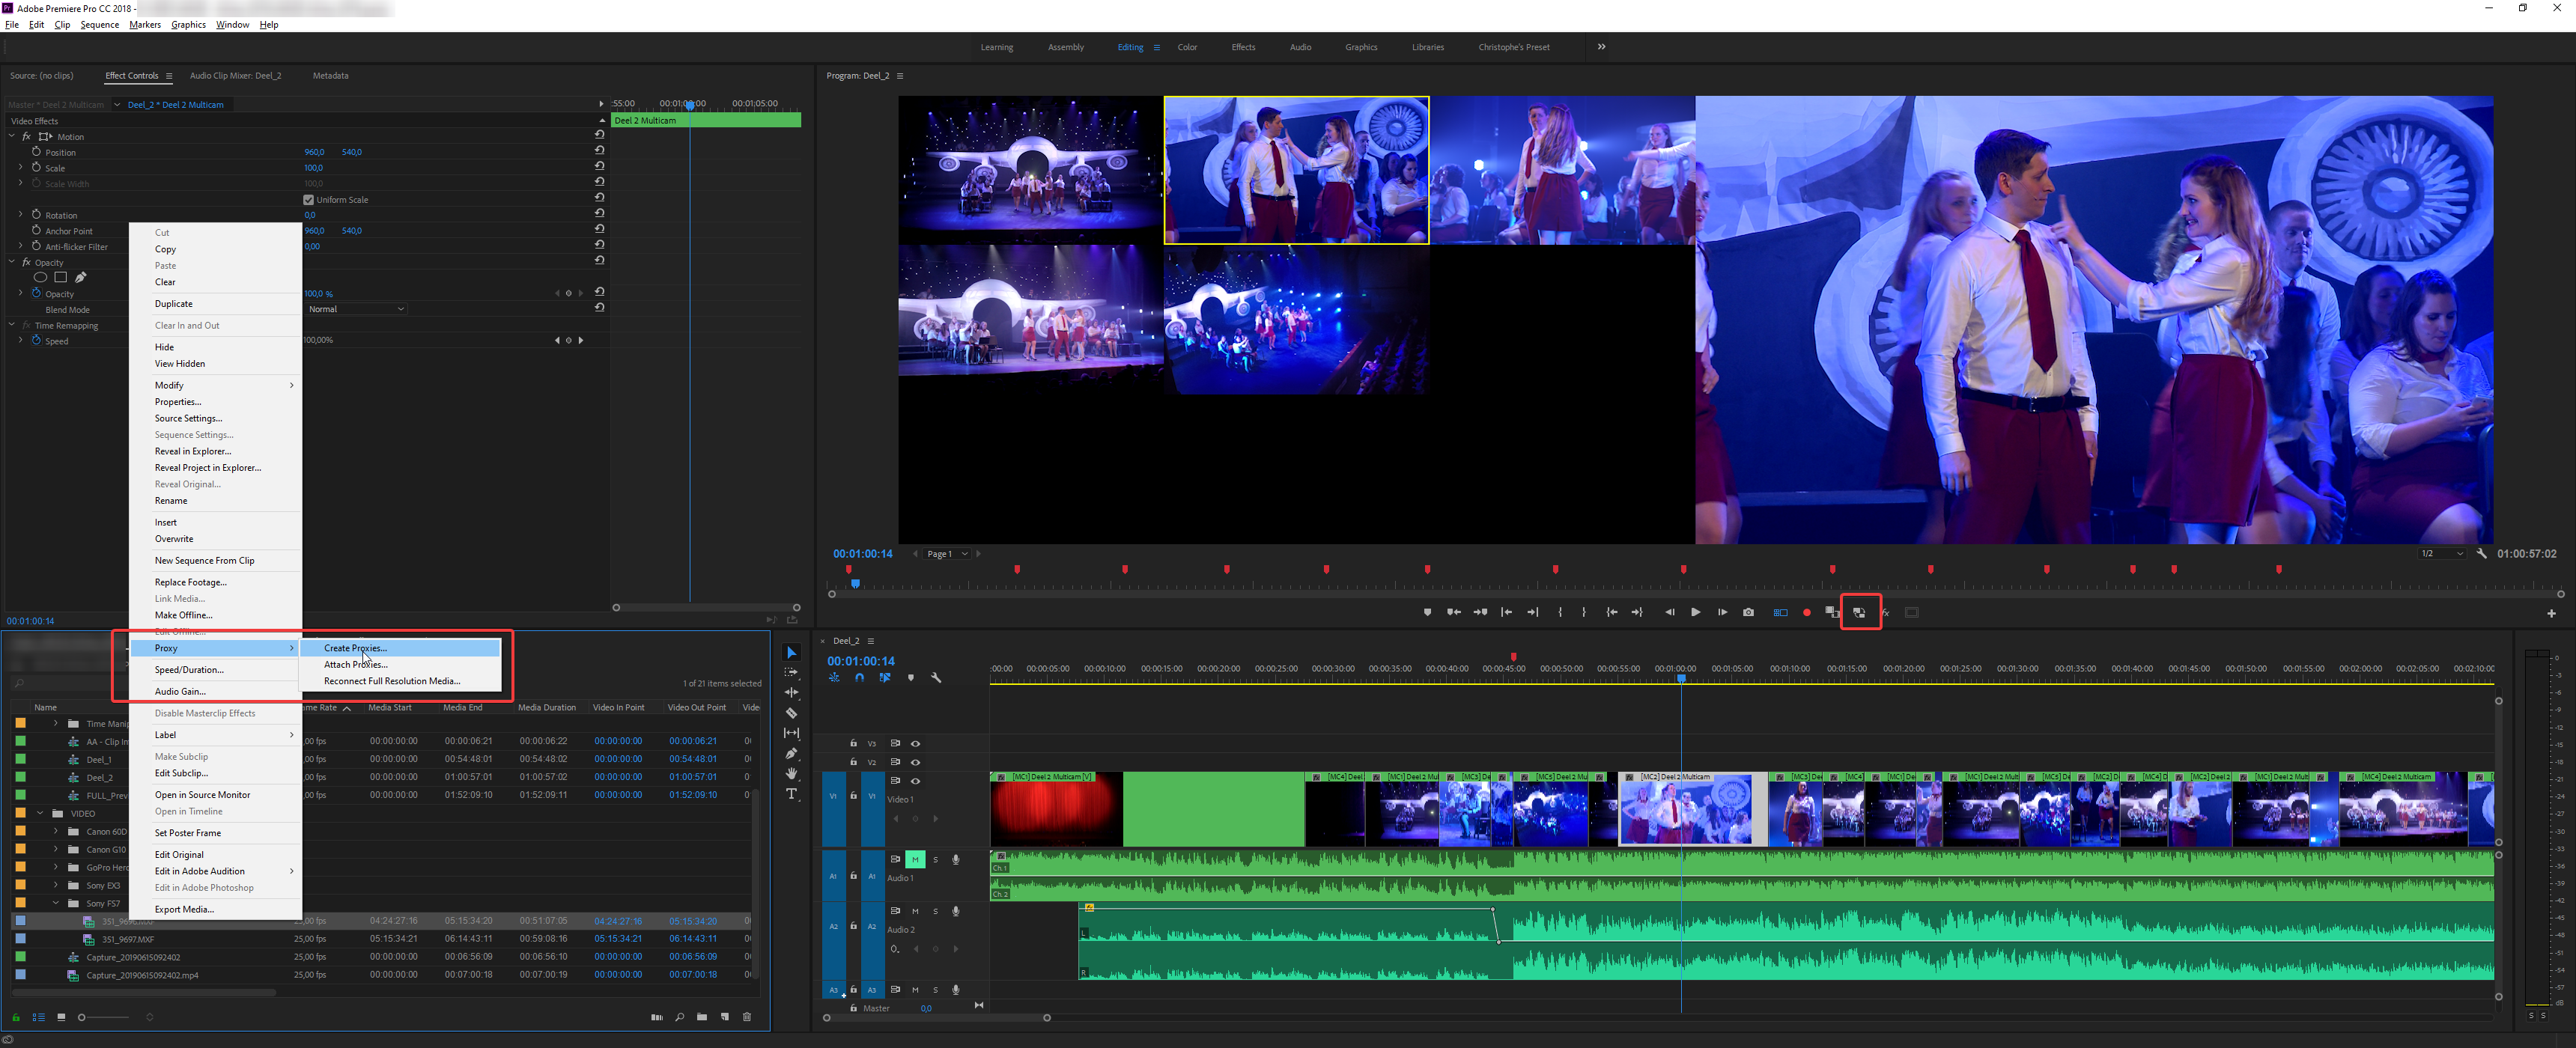The image size is (2576, 1048).
Task: Click top-left multicam angle thumbnail
Action: pos(1030,169)
